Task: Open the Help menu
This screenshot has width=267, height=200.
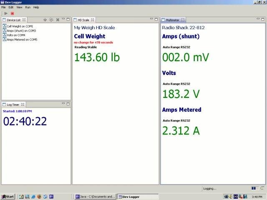Action: (x=36, y=7)
